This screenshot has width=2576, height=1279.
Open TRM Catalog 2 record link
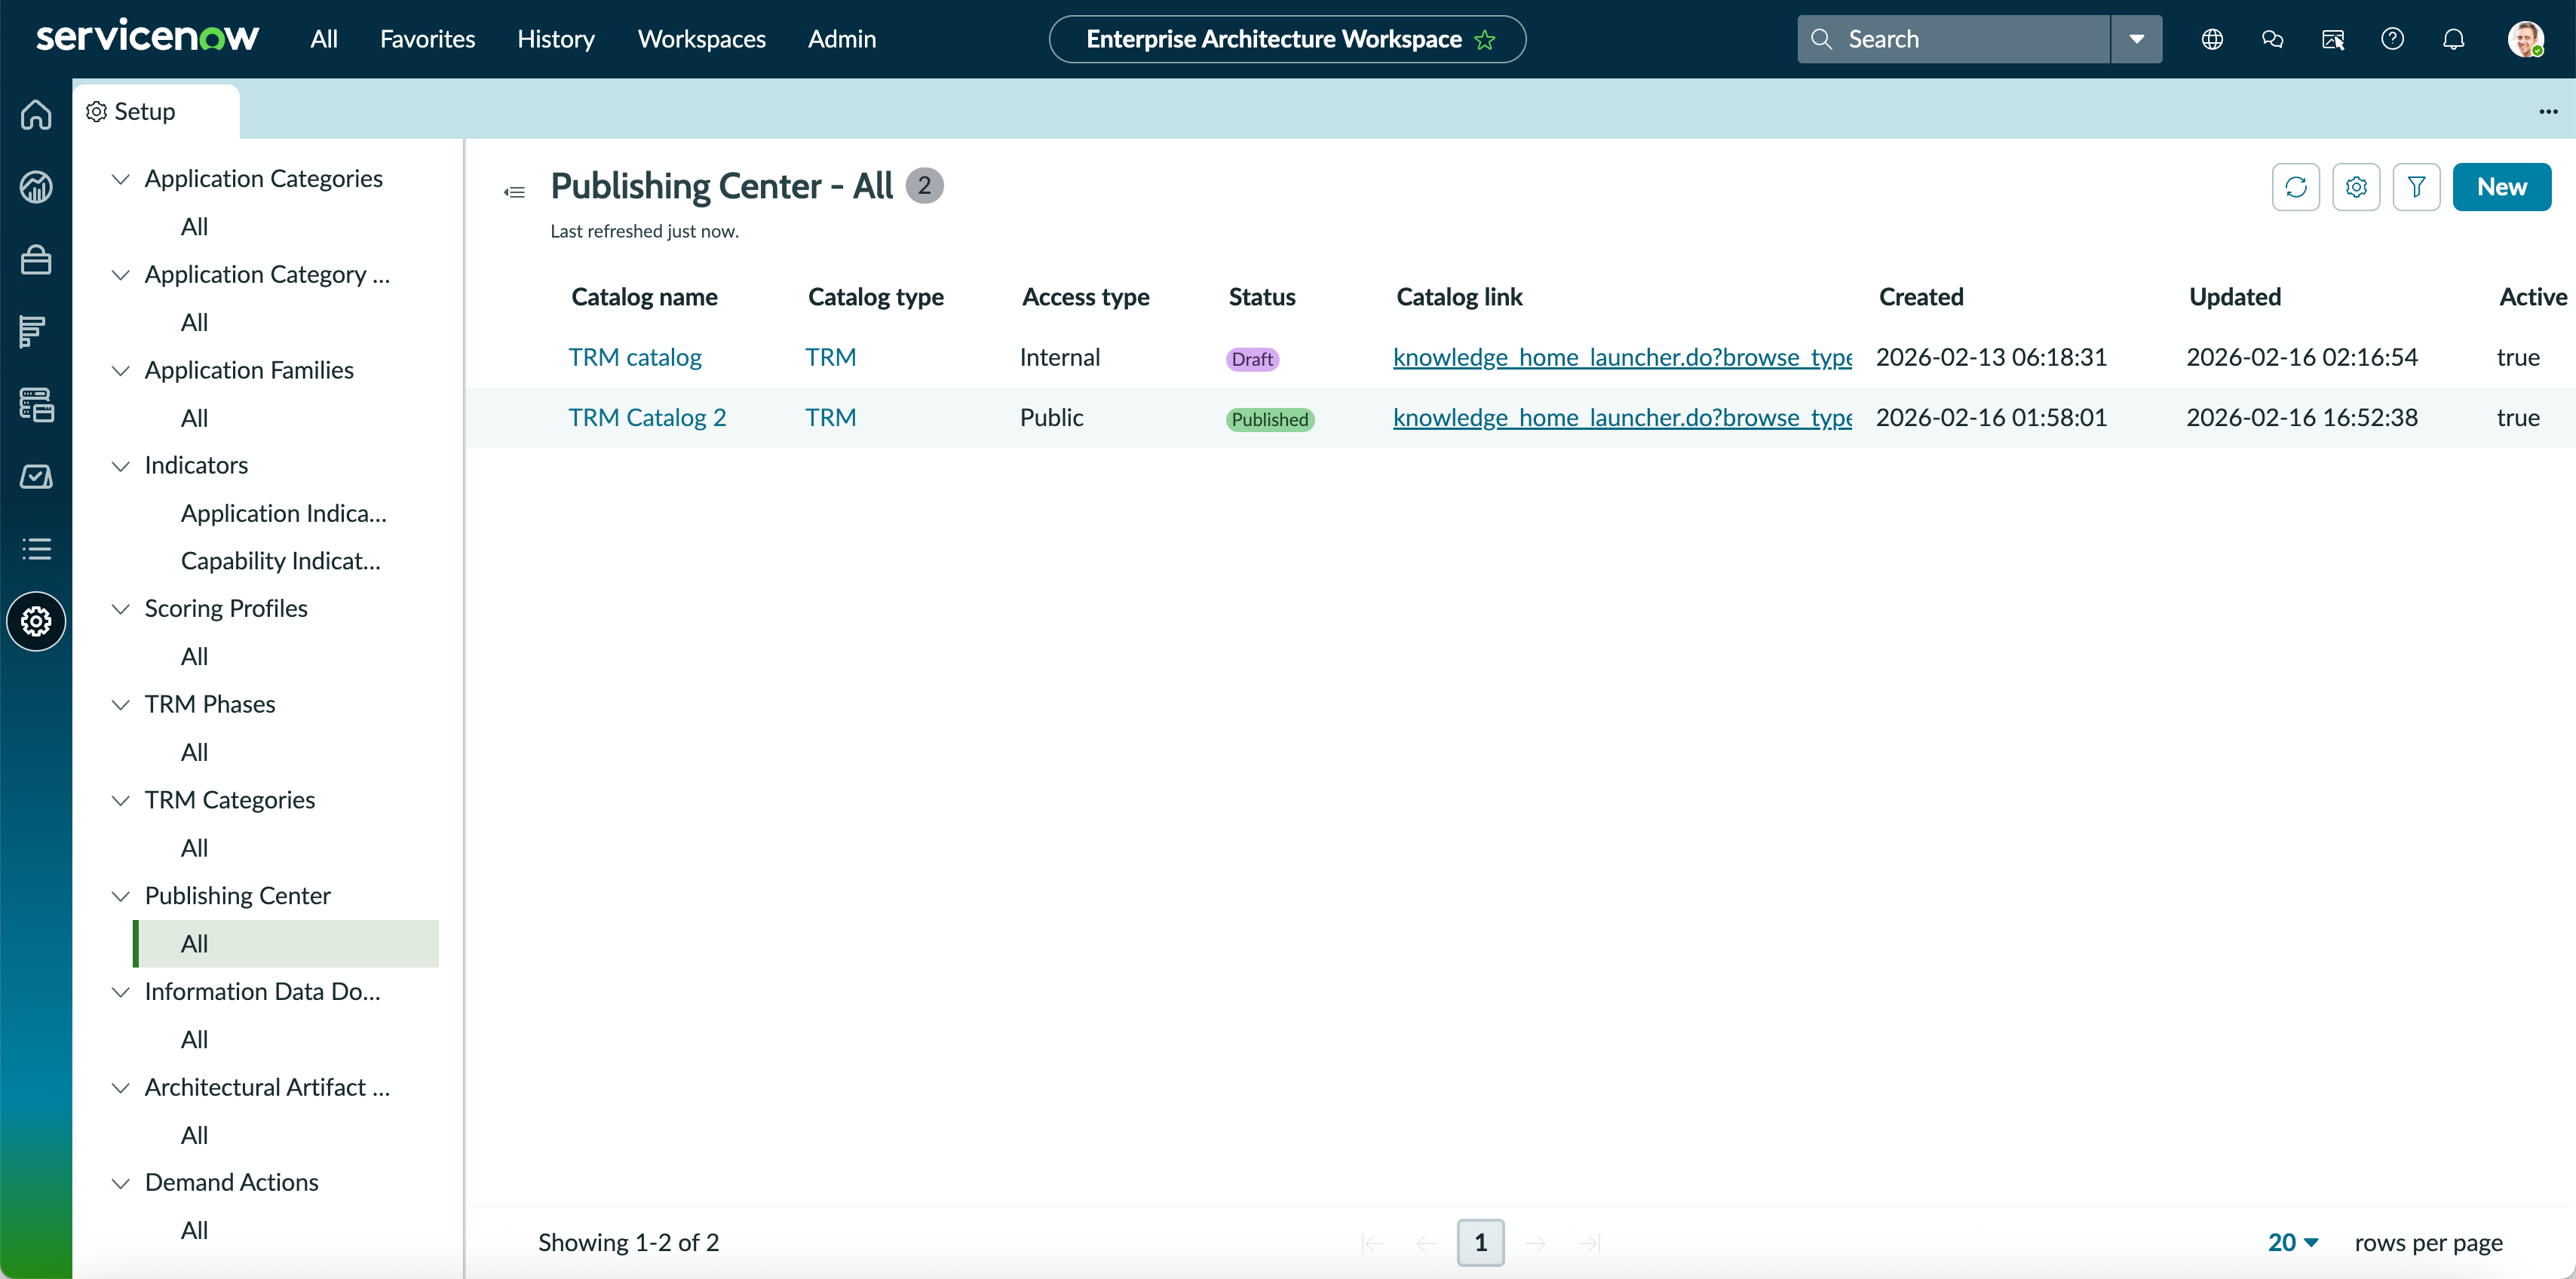coord(647,417)
